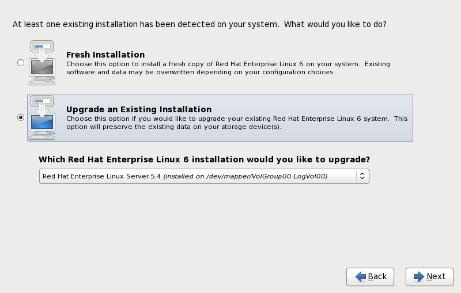
Task: Open the Red Hat Enterprise Linux Server 5.4 dropdown
Action: click(196, 176)
